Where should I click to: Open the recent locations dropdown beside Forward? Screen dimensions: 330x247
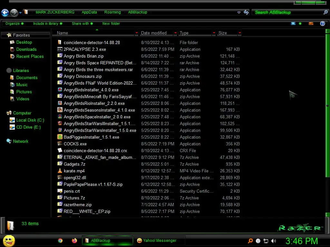point(20,13)
